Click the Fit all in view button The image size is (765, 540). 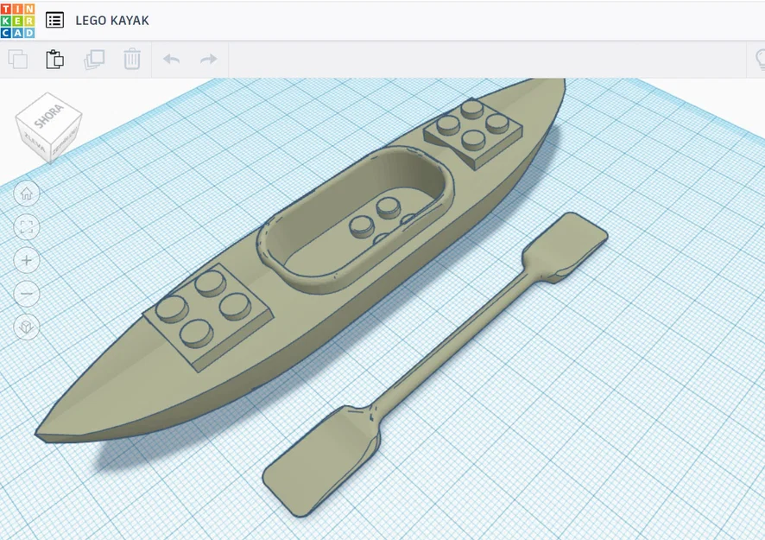tap(27, 226)
